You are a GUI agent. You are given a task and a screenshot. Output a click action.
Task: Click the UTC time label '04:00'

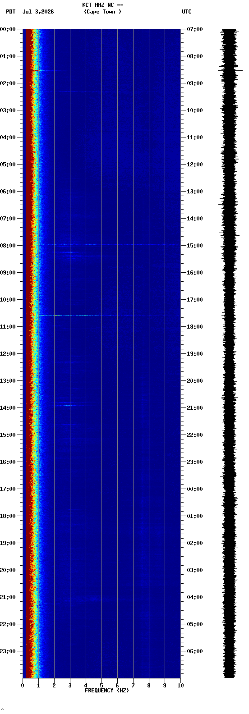click(x=195, y=597)
